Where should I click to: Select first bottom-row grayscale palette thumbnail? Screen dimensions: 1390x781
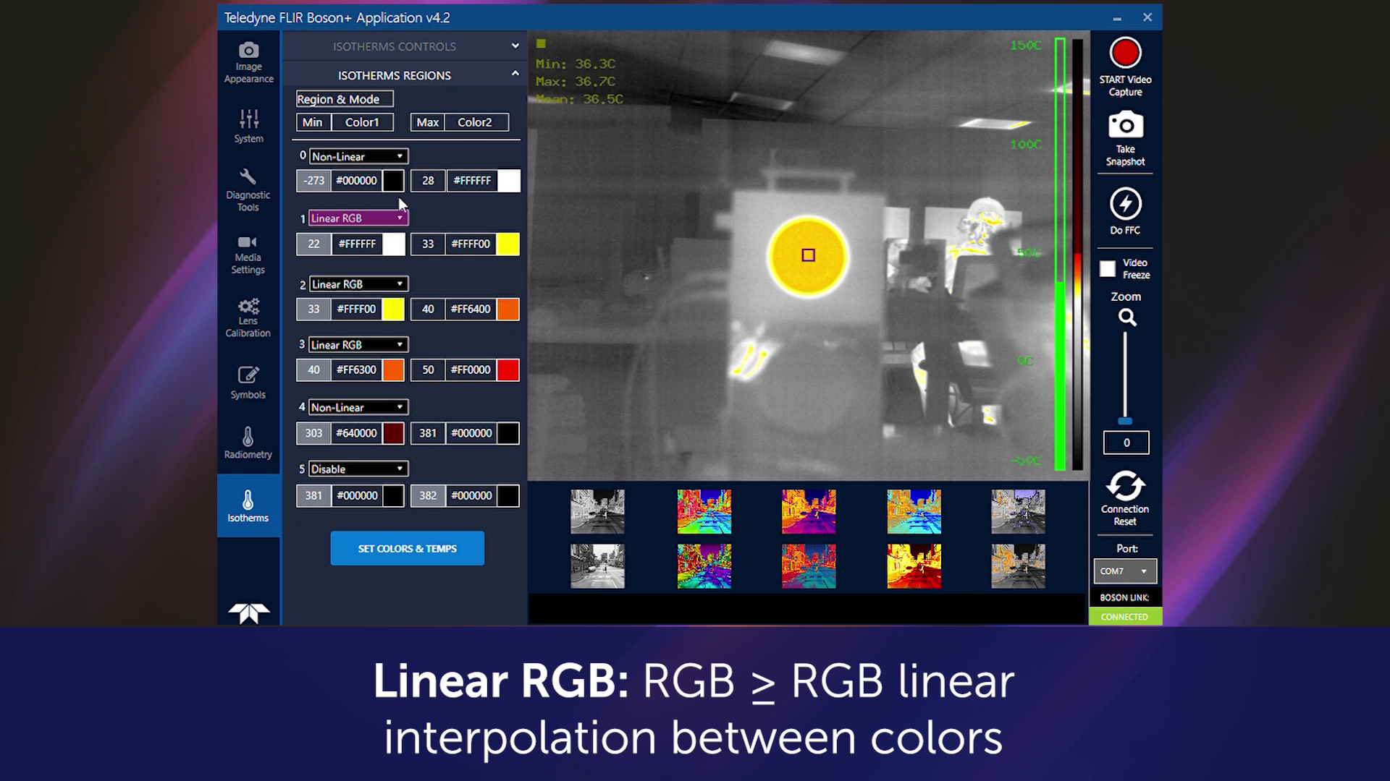[597, 566]
